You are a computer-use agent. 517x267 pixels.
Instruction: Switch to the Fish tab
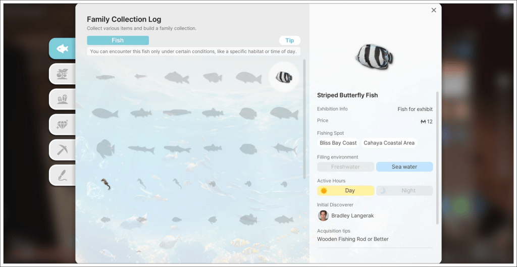pos(118,40)
